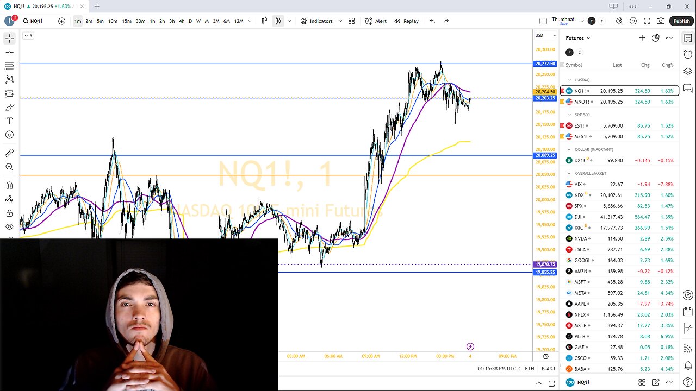Open time axis settings gear icon
696x391 pixels.
(545, 356)
